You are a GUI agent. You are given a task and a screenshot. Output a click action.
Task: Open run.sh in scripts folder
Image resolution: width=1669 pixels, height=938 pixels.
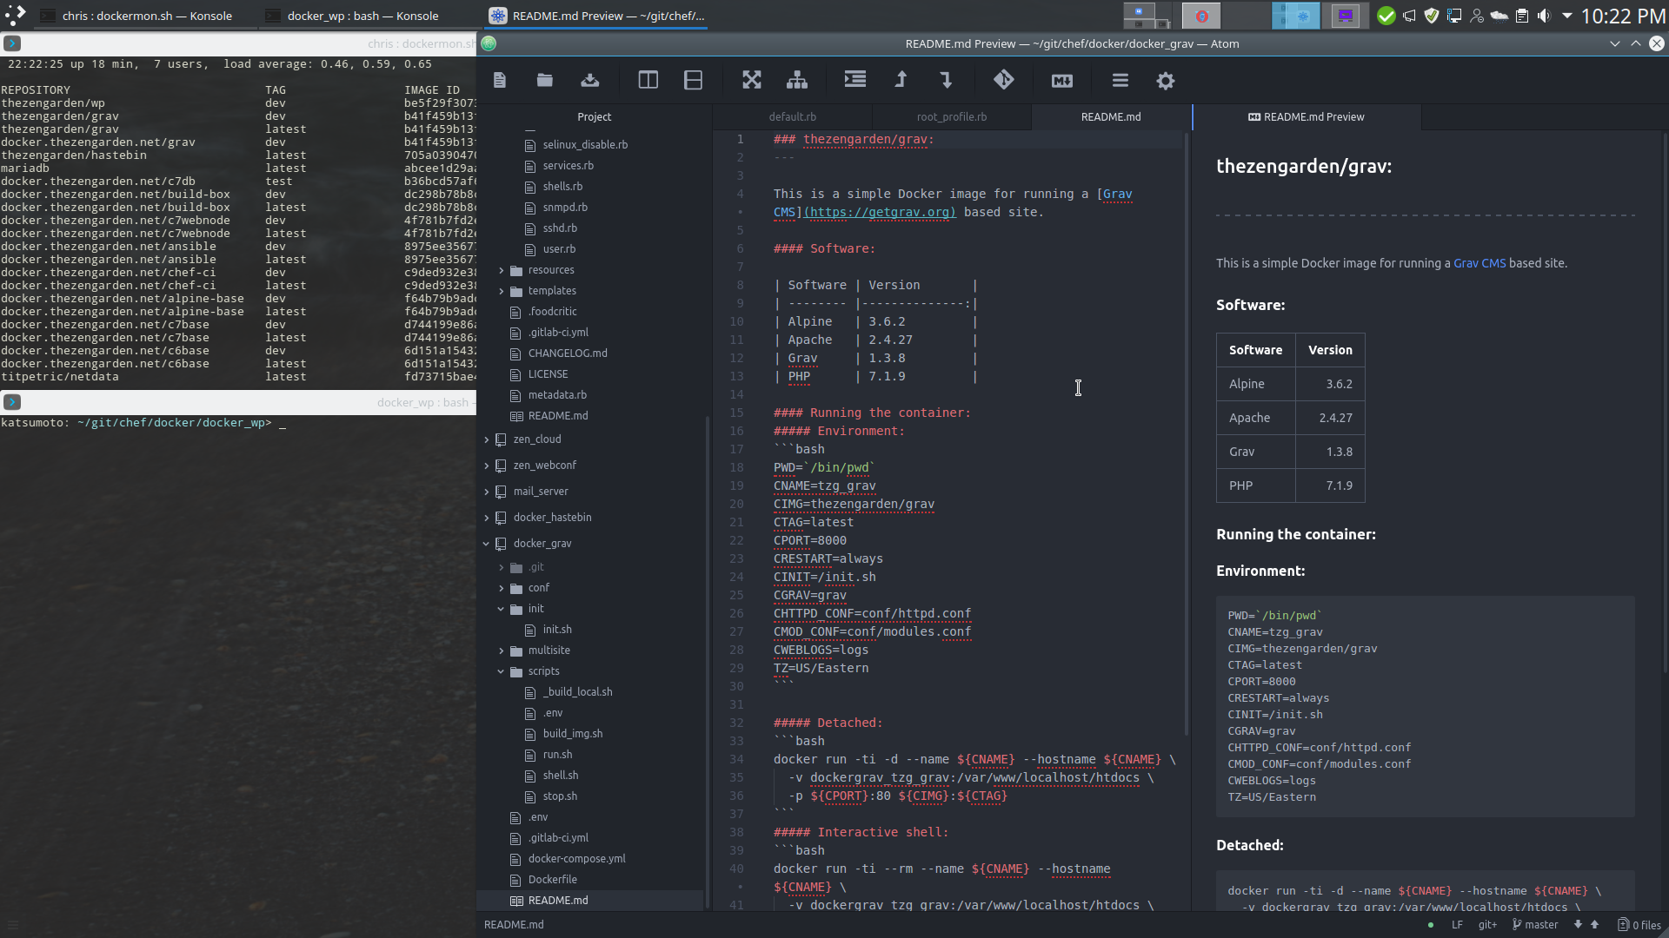tap(557, 755)
